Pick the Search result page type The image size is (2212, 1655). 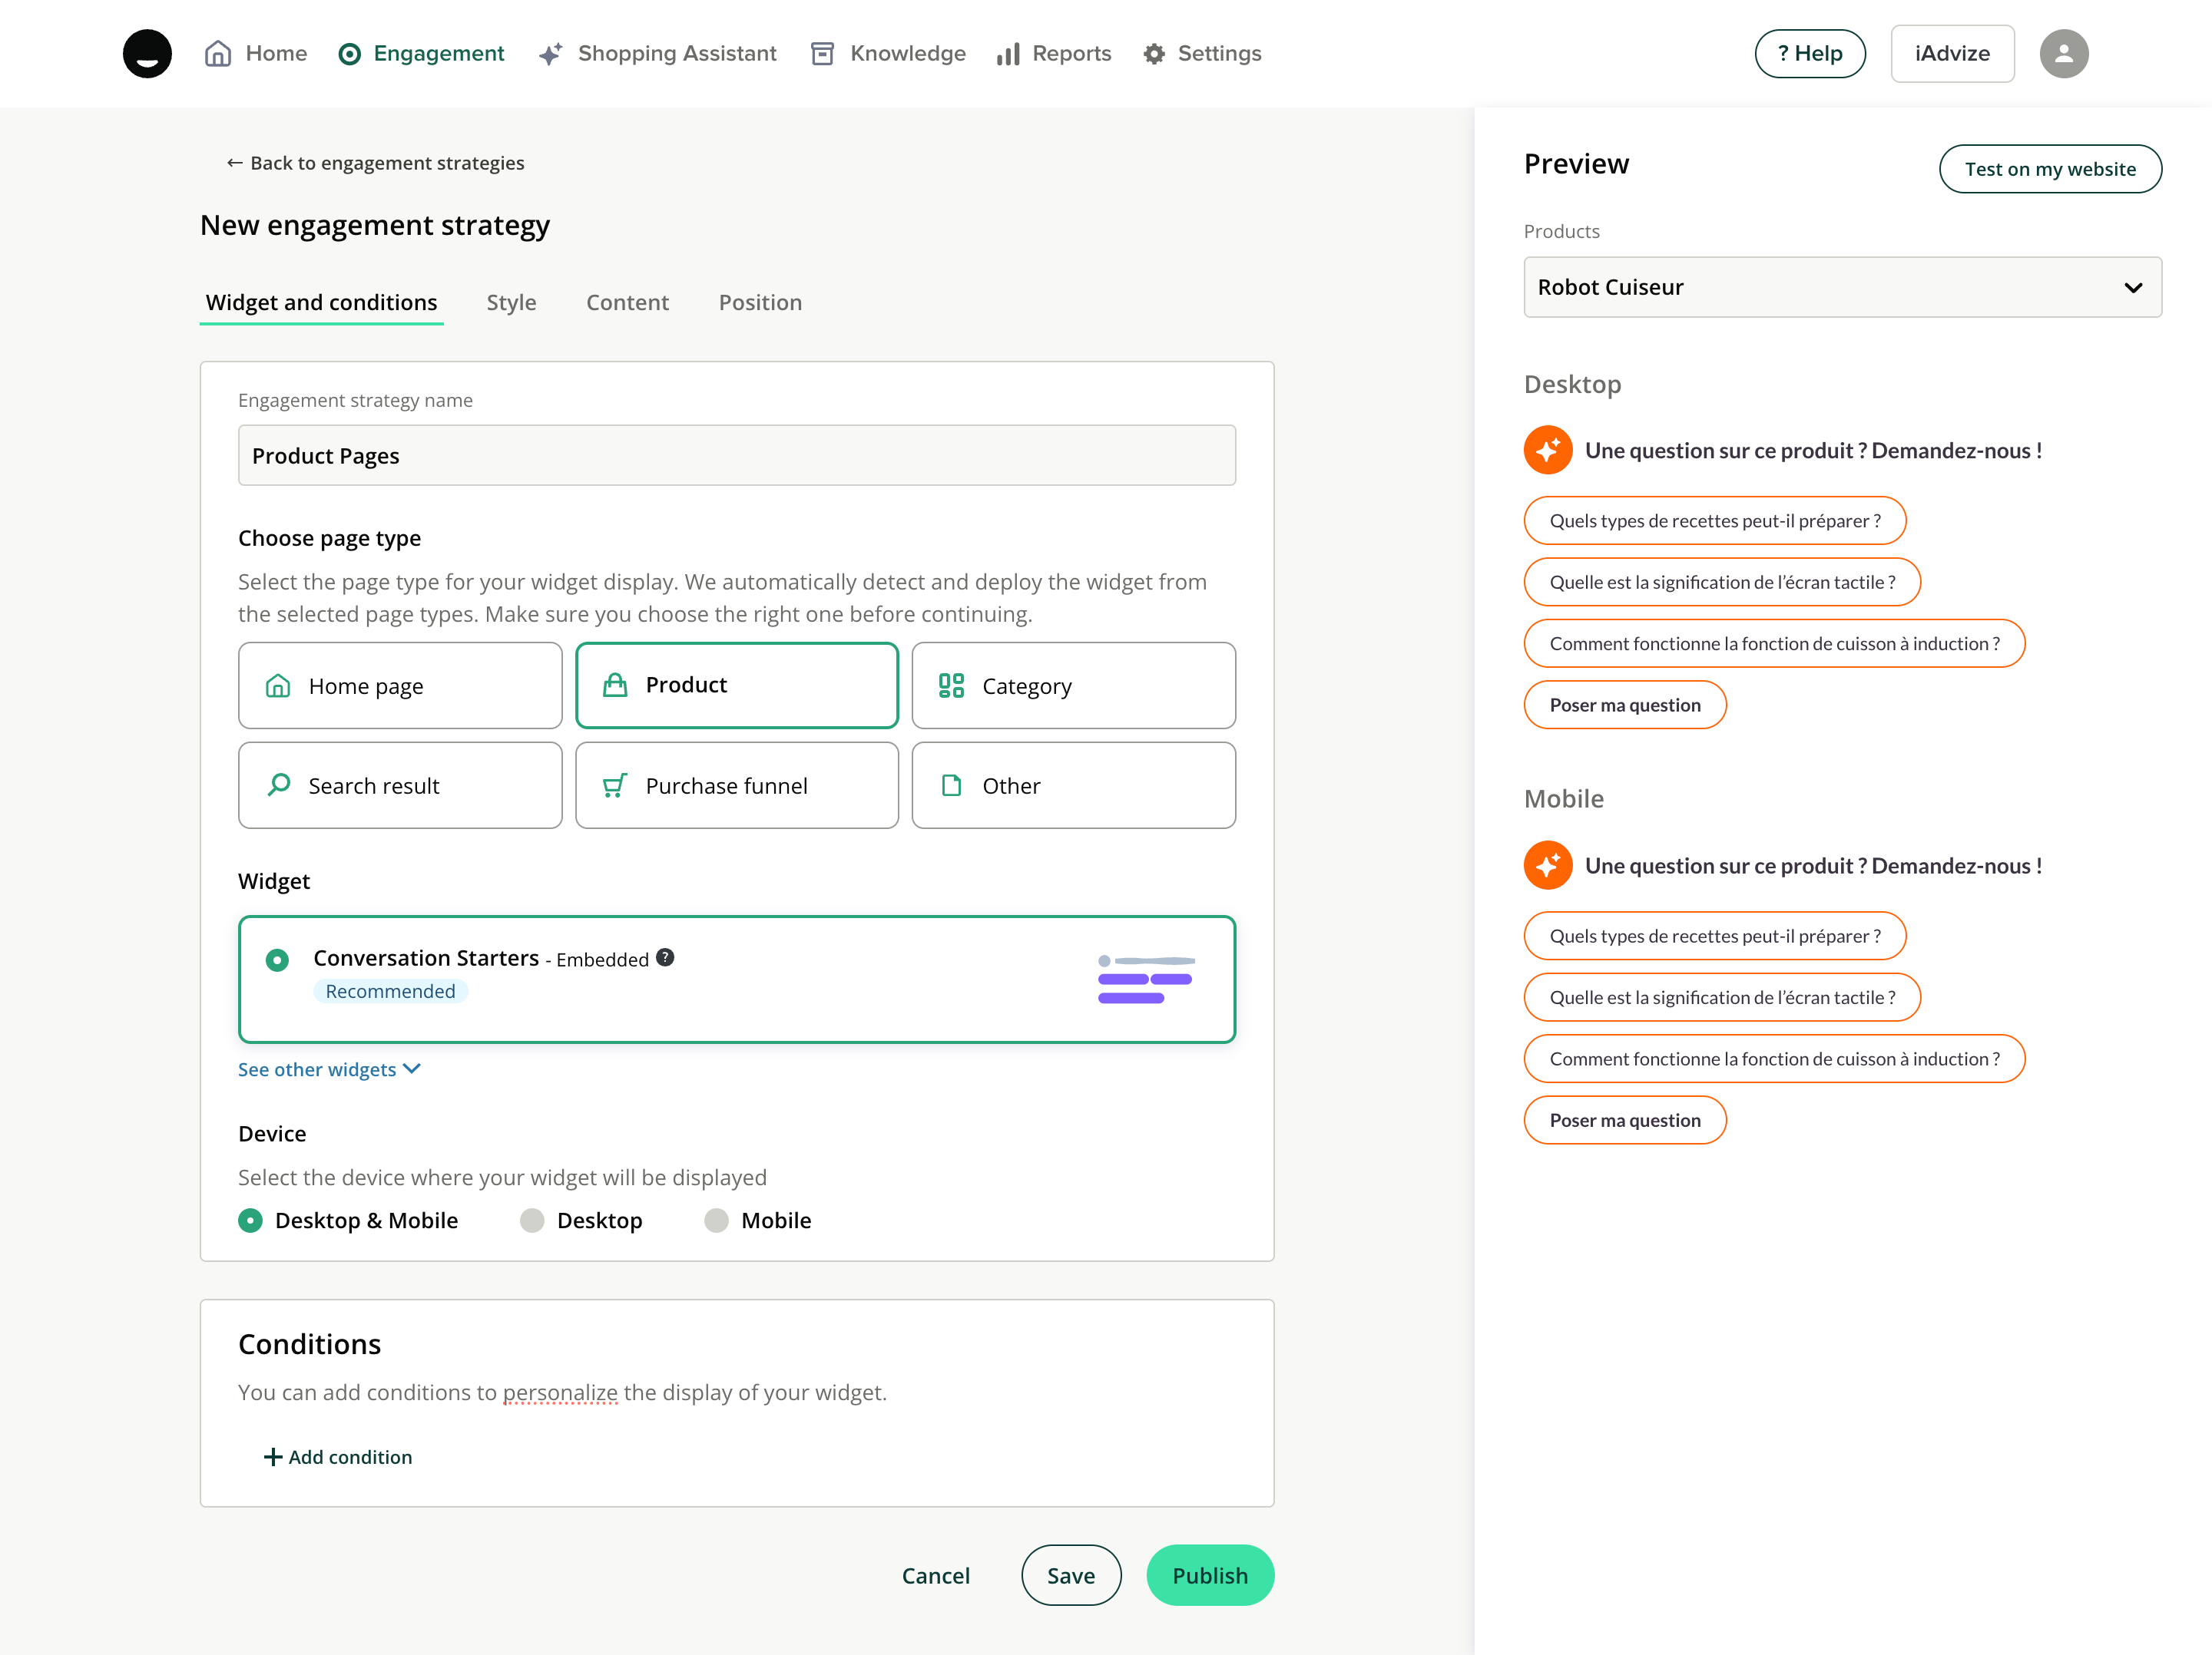400,785
